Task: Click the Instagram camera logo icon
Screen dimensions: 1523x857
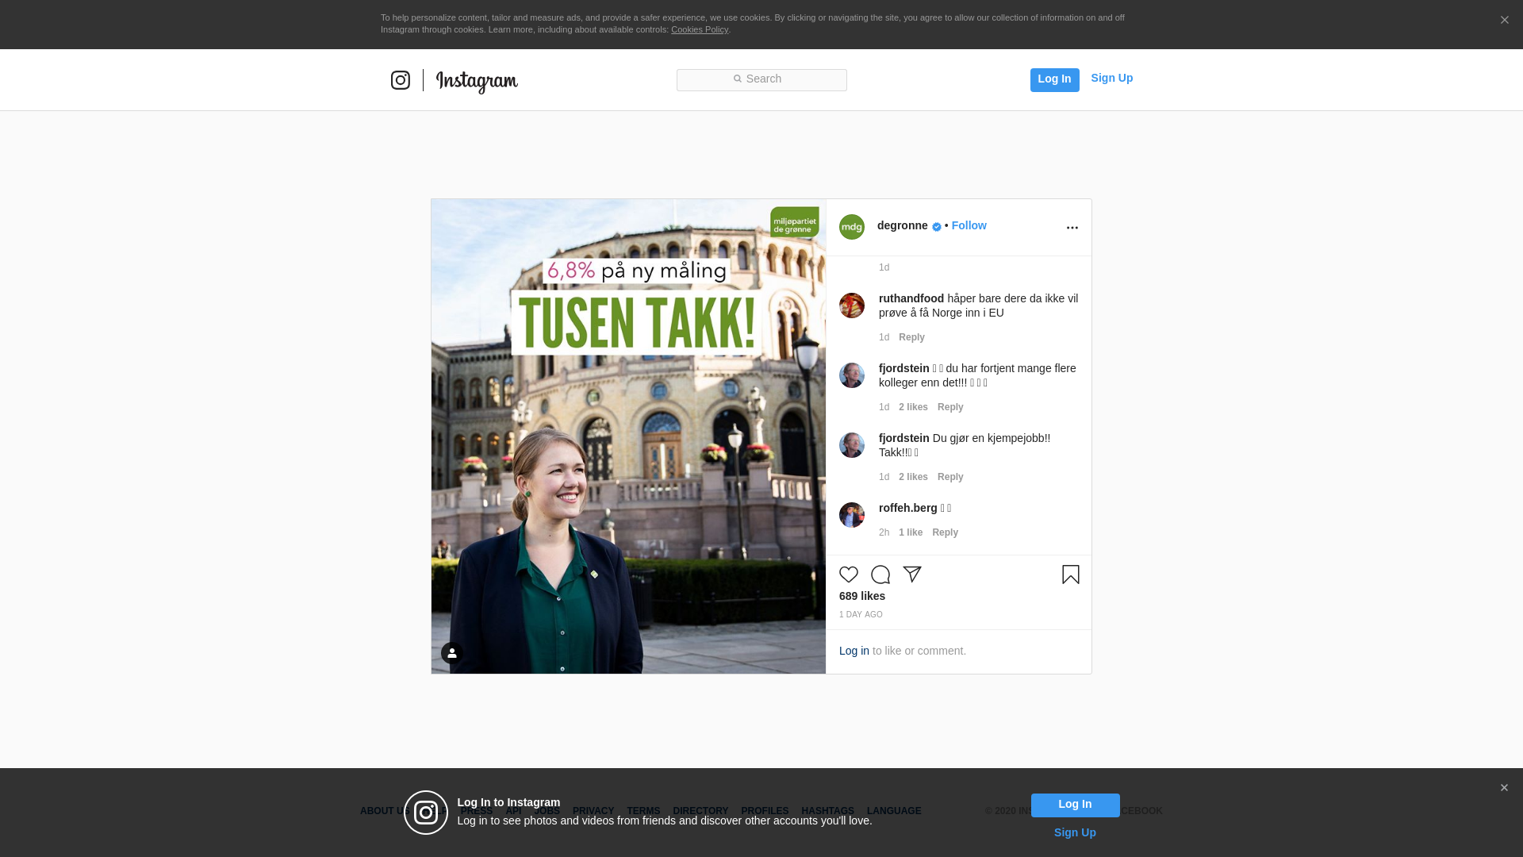Action: [x=401, y=80]
